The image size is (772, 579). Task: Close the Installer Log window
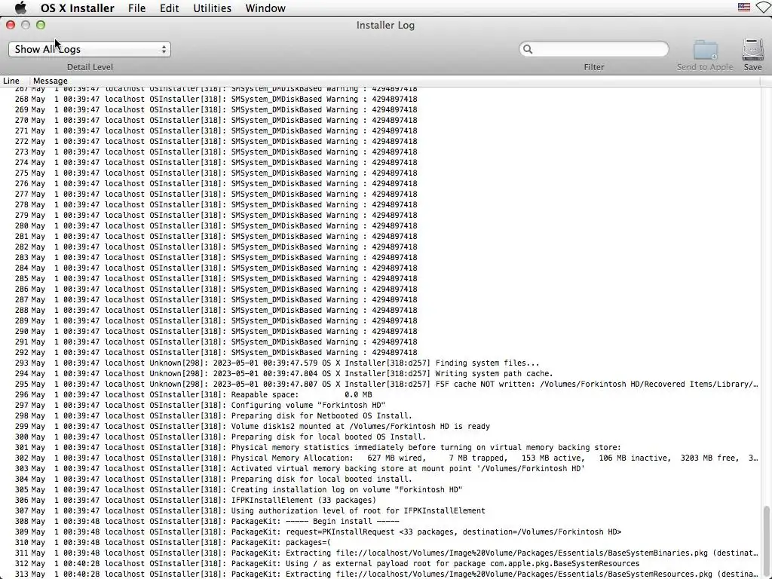11,25
